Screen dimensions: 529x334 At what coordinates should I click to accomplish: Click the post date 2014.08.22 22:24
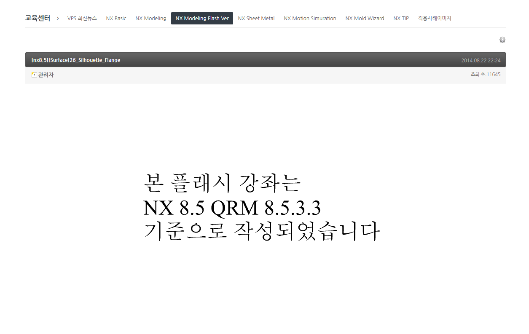(481, 60)
